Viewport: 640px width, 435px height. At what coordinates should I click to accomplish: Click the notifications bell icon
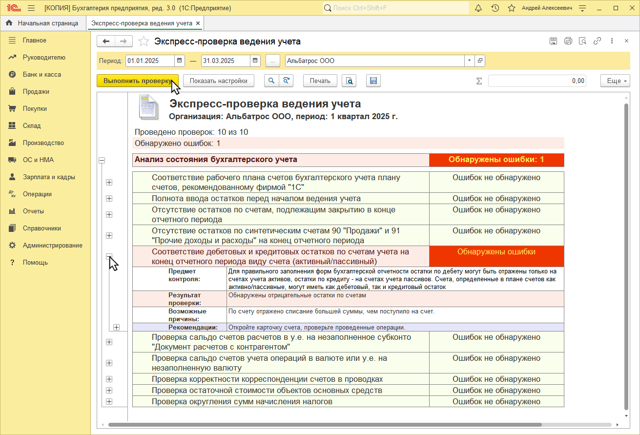(x=478, y=8)
